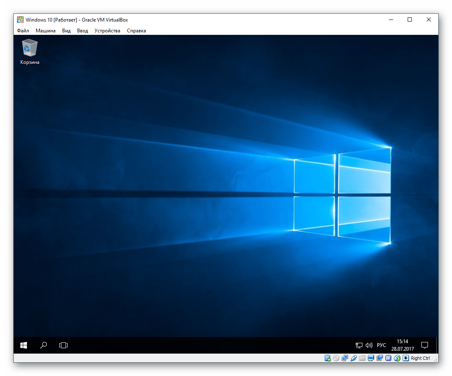Viewport: 452px width, 376px height.
Task: Open the Windows Start menu
Action: click(x=24, y=345)
